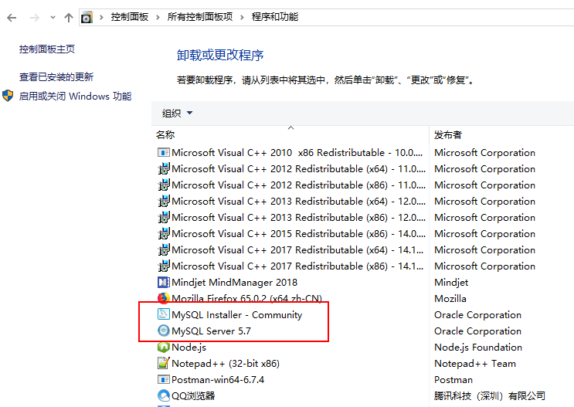Open 所有控制面板项 breadcrumb
This screenshot has height=407, width=574.
[x=200, y=17]
